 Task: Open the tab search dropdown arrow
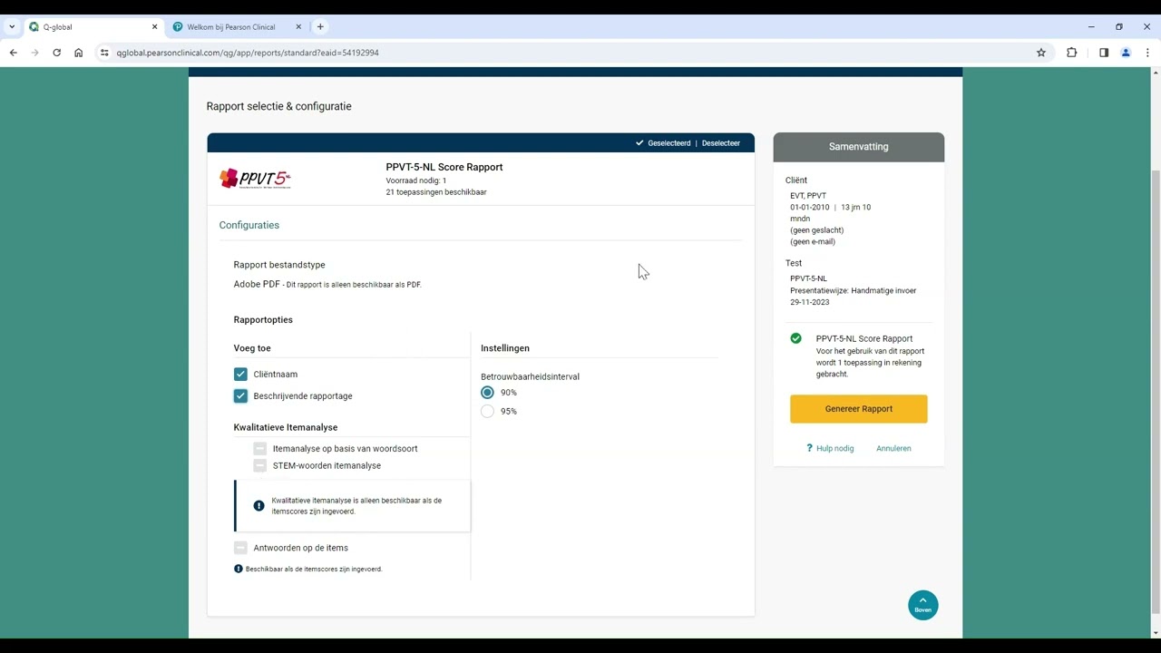pyautogui.click(x=12, y=27)
